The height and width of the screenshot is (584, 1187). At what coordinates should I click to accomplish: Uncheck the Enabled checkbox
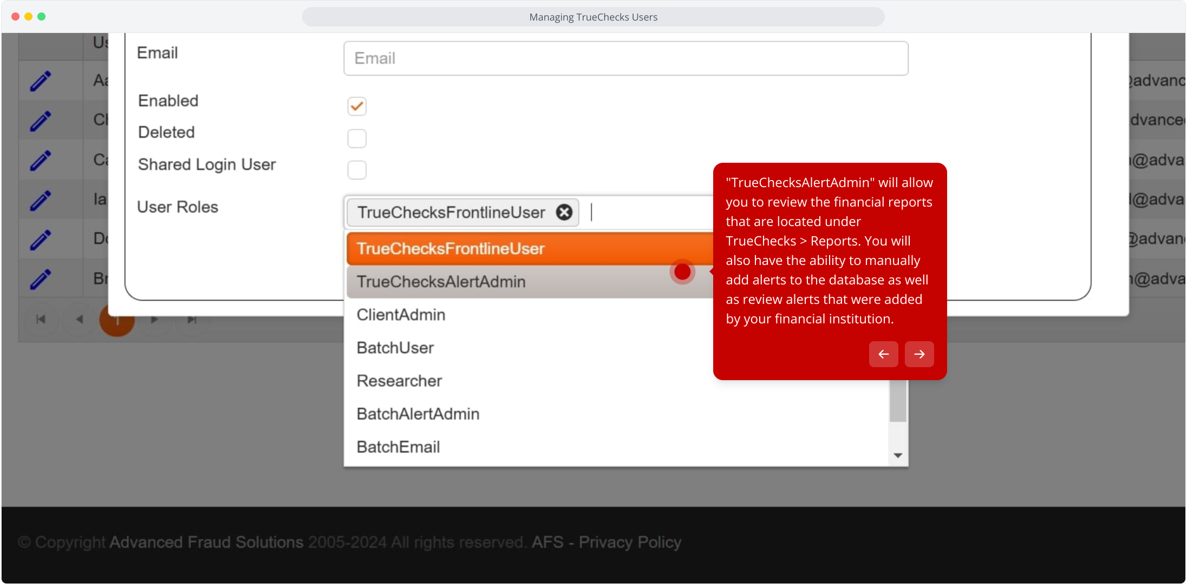click(357, 106)
